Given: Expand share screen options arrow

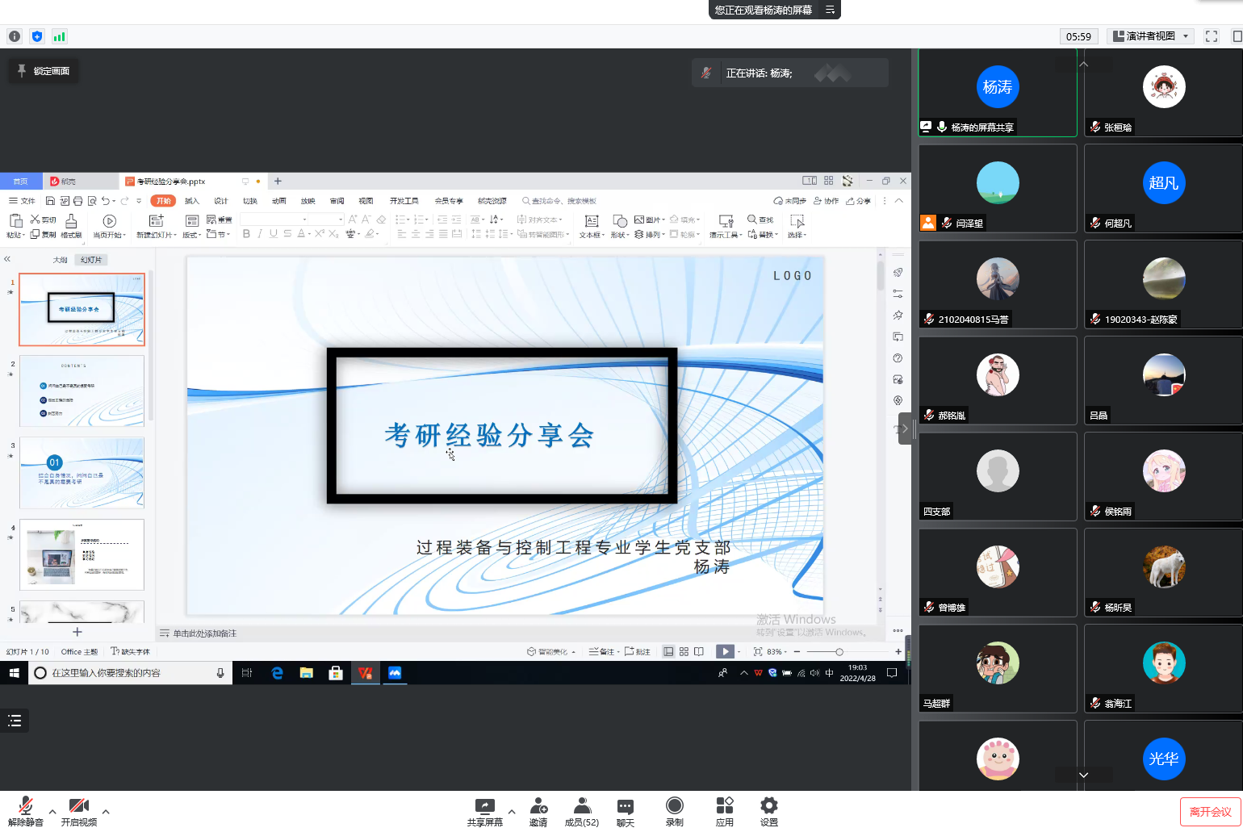Looking at the screenshot, I should (x=512, y=812).
